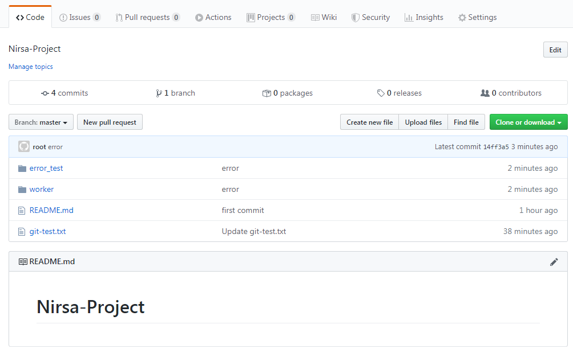Click the README.md file icon in list
Viewport: 573px width, 353px height.
22,211
